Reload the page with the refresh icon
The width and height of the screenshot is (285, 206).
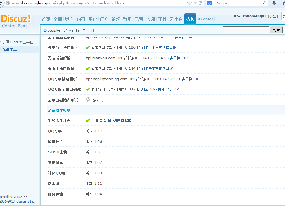200,3
